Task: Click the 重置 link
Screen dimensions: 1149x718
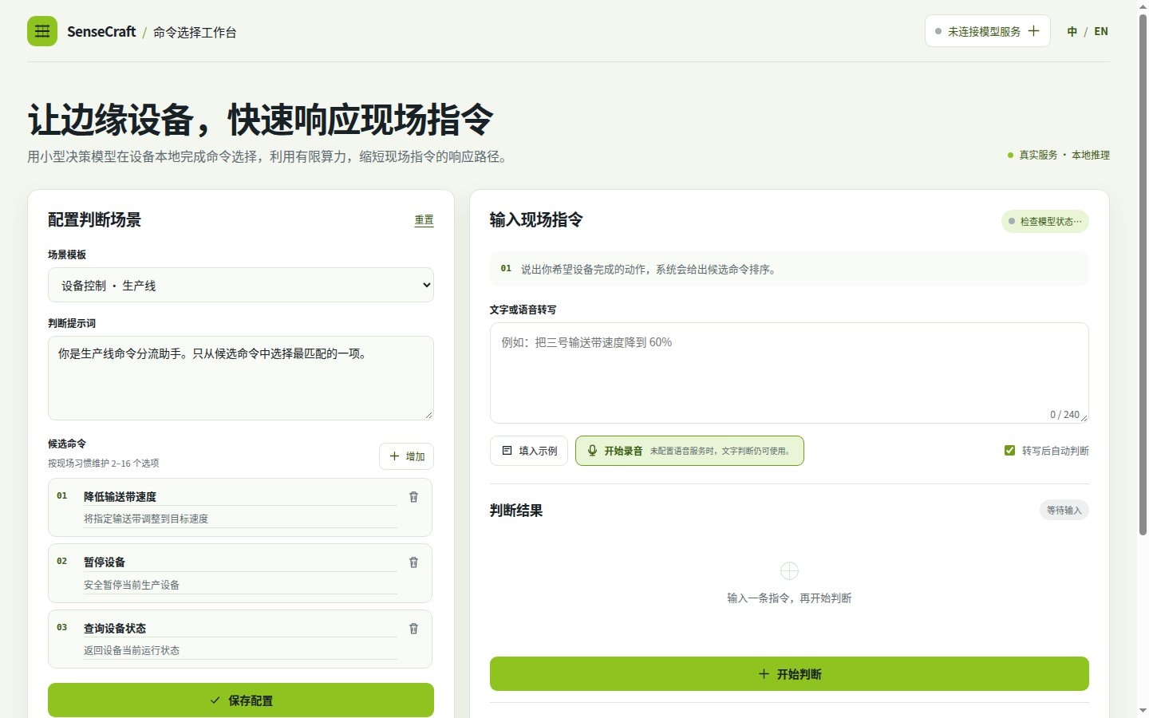Action: point(424,220)
